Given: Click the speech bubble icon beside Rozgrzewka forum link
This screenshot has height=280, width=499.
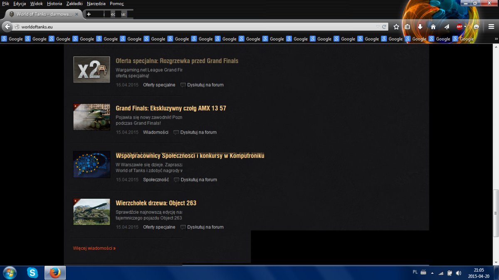Looking at the screenshot, I should click(183, 85).
